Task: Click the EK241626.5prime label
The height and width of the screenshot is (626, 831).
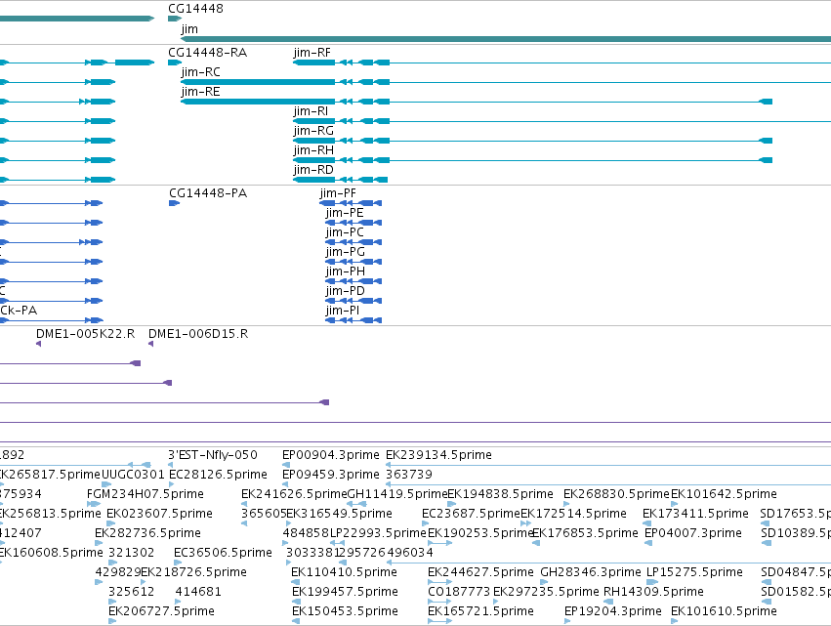Action: coord(294,494)
